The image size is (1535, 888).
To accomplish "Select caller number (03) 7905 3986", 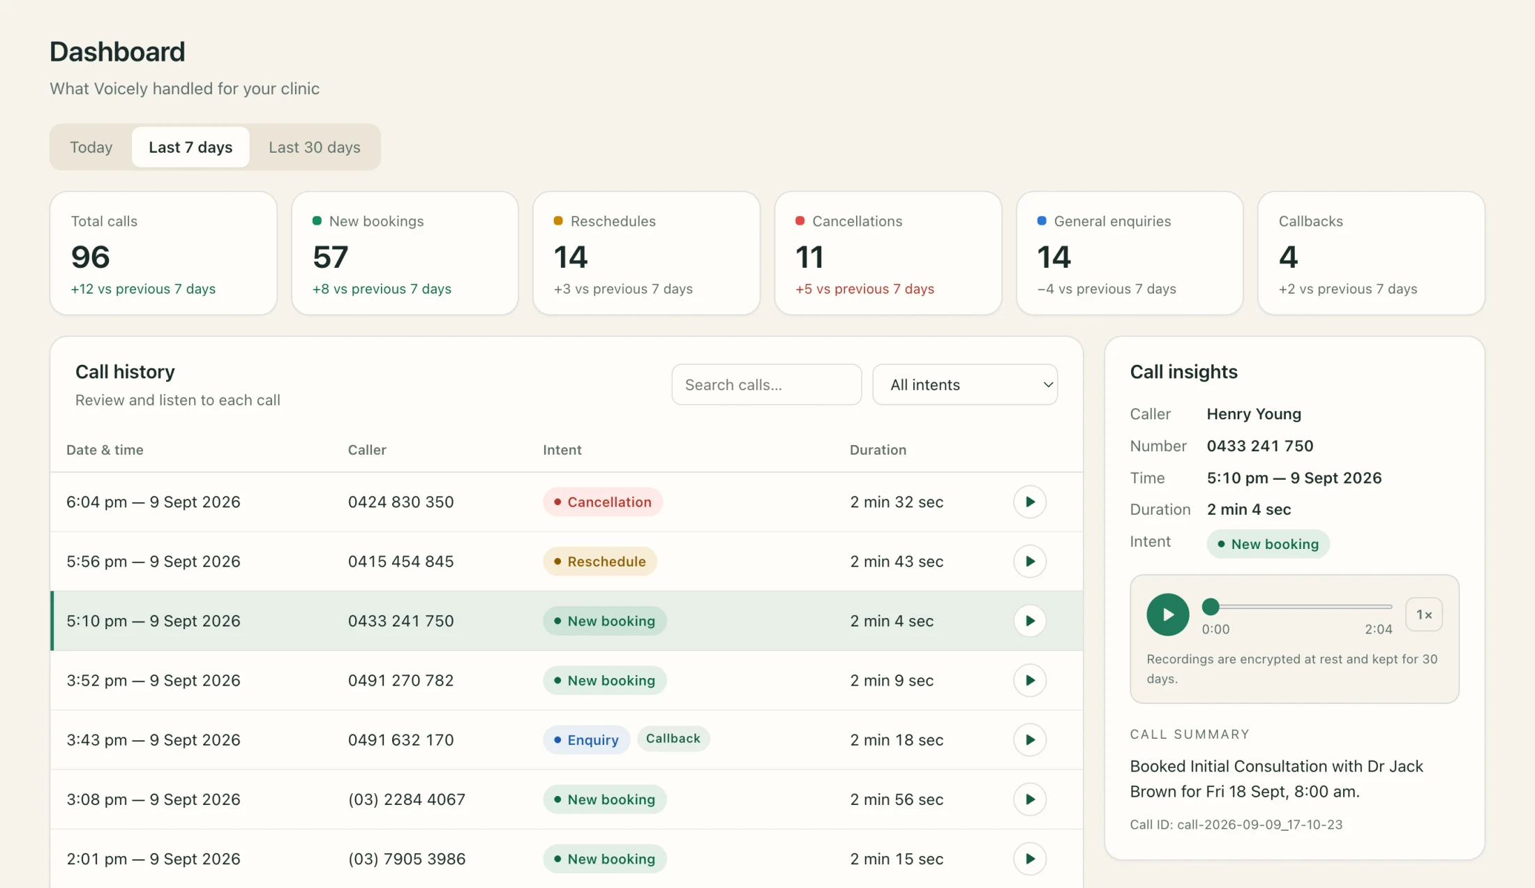I will [x=407, y=859].
